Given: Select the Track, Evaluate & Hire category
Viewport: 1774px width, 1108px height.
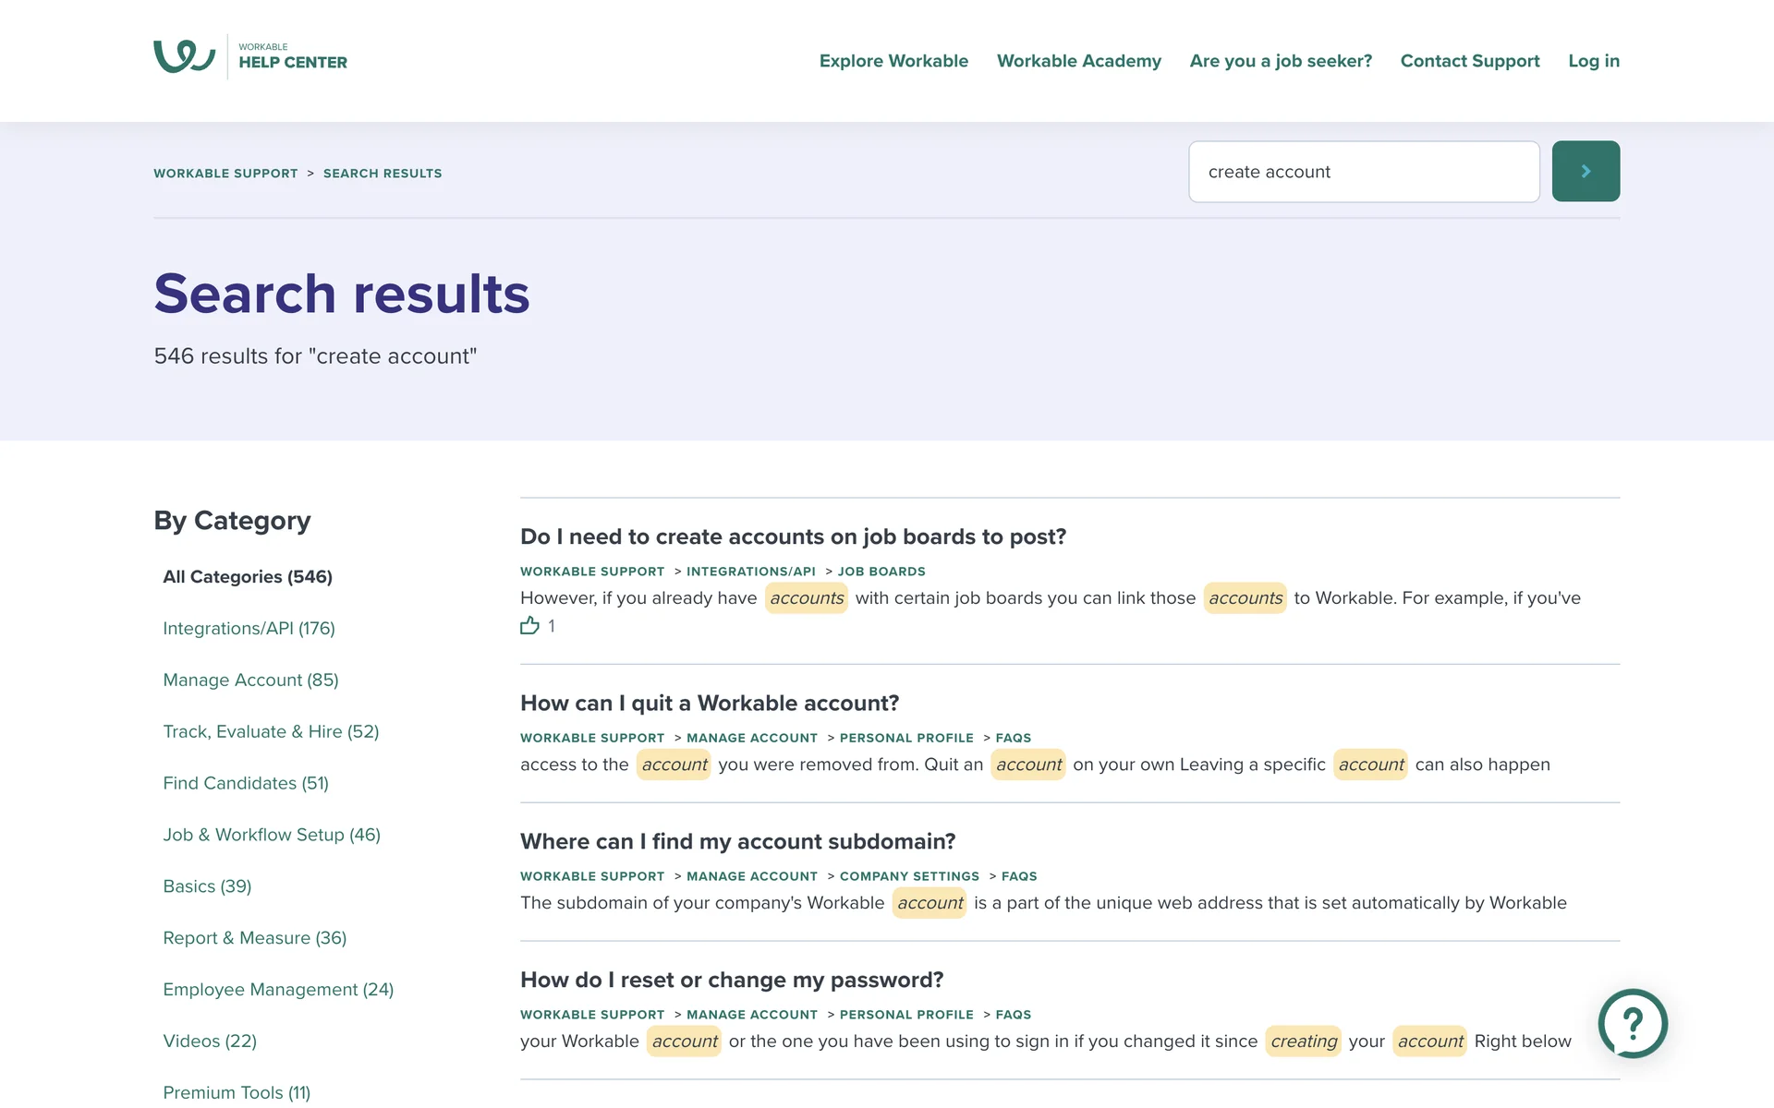Looking at the screenshot, I should (x=271, y=731).
